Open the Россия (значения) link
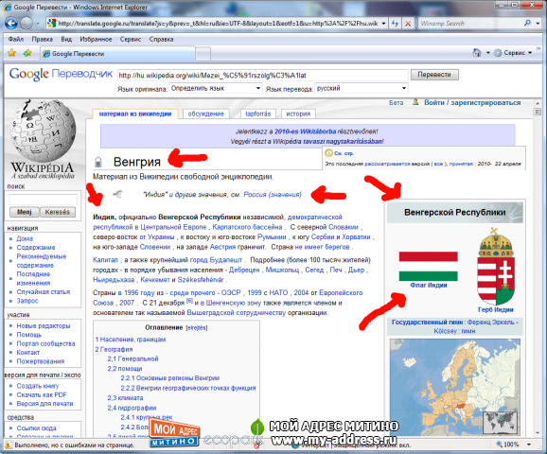547x454 pixels. click(x=273, y=195)
